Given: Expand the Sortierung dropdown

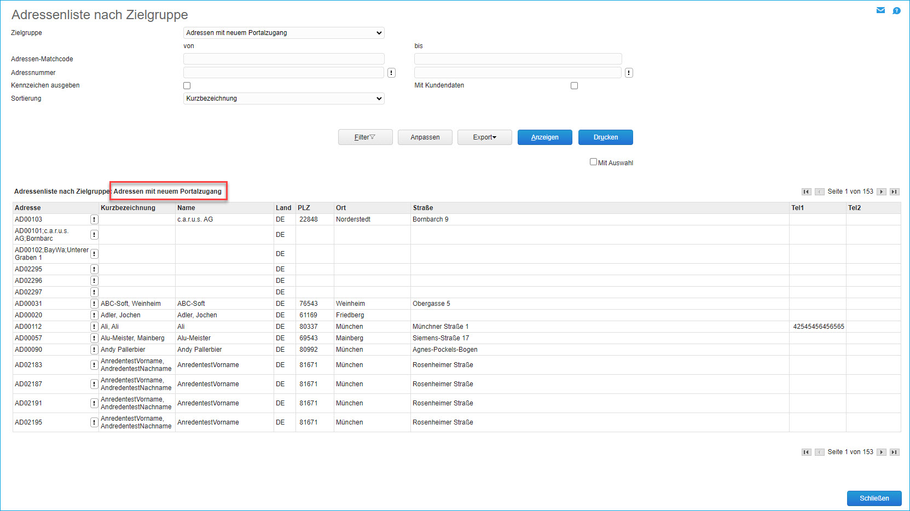Looking at the screenshot, I should (283, 98).
